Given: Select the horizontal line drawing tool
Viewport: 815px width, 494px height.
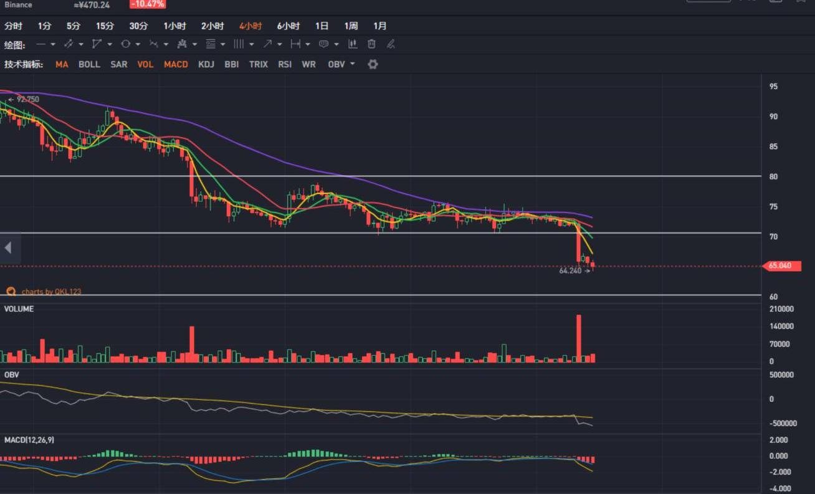Looking at the screenshot, I should pyautogui.click(x=41, y=44).
